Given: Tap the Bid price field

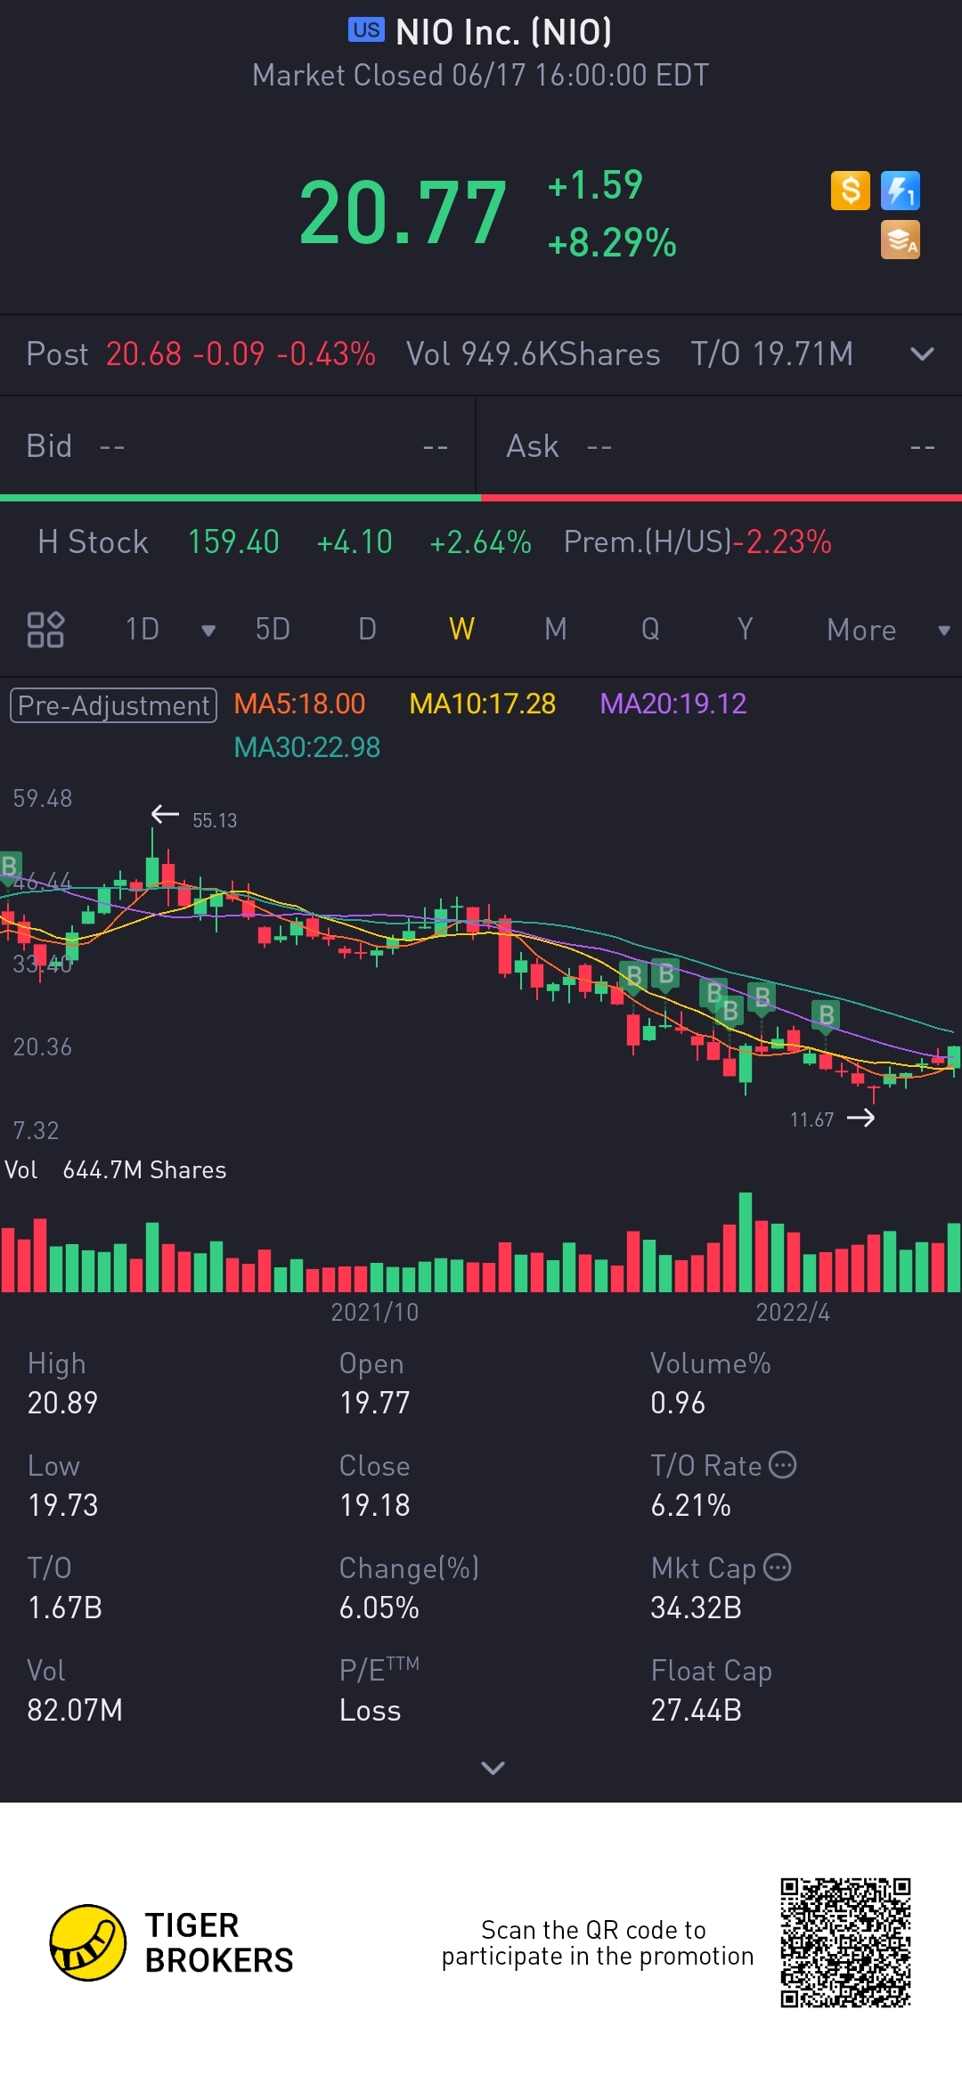Looking at the screenshot, I should coord(237,446).
